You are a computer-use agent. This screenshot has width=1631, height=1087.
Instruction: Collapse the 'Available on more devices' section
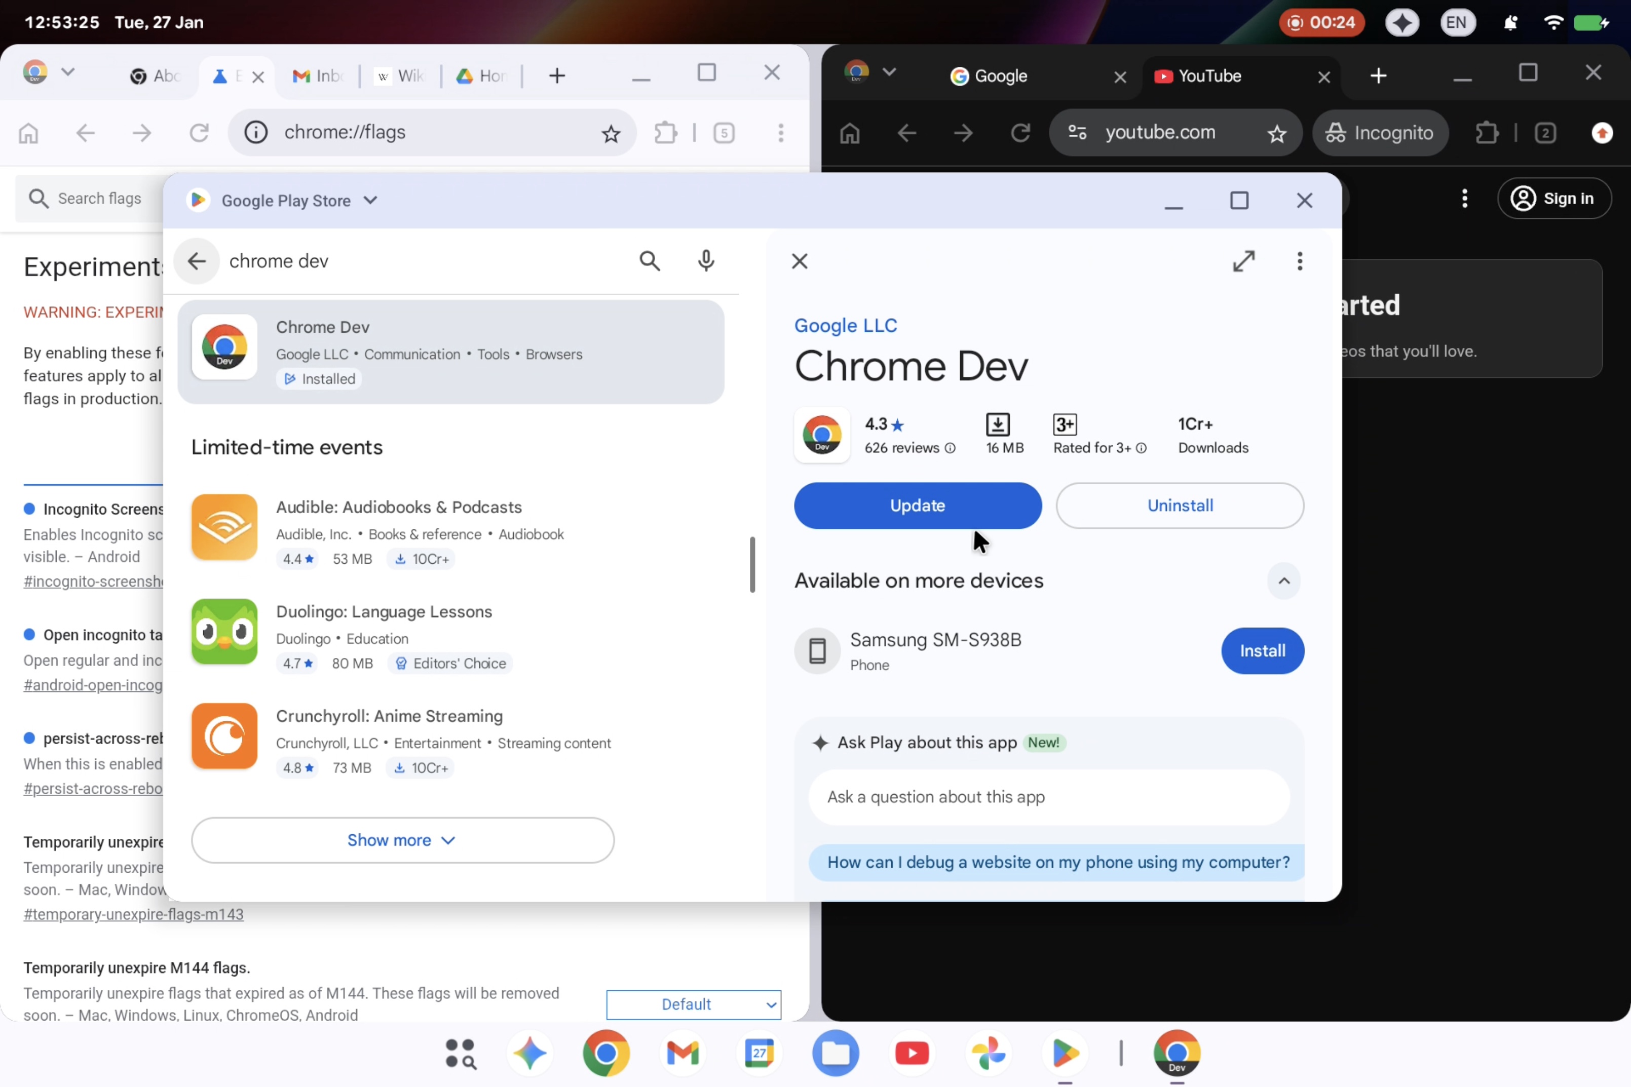tap(1283, 581)
